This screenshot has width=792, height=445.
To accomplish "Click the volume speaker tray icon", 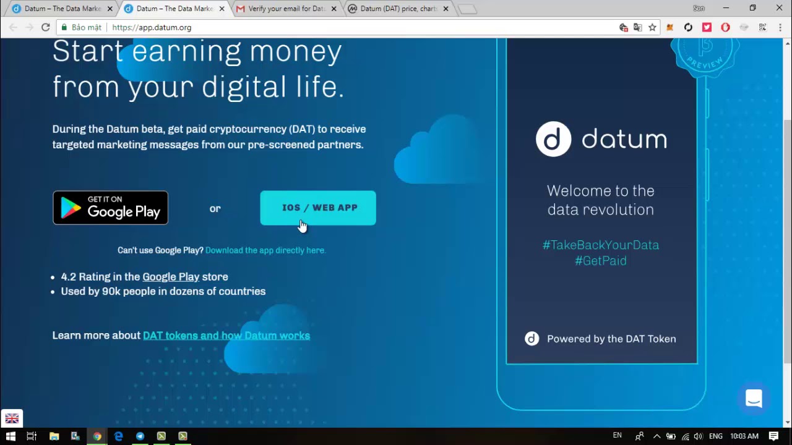I will click(x=699, y=436).
